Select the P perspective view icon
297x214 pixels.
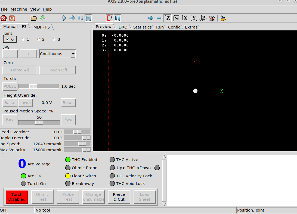click(203, 18)
